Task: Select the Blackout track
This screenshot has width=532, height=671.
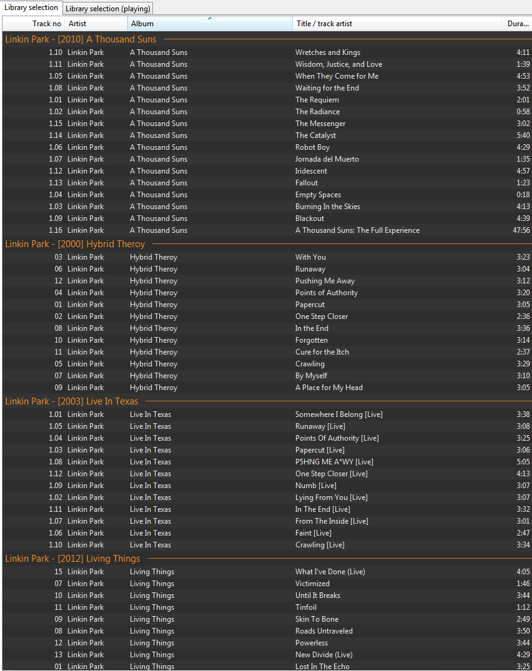Action: pyautogui.click(x=267, y=218)
